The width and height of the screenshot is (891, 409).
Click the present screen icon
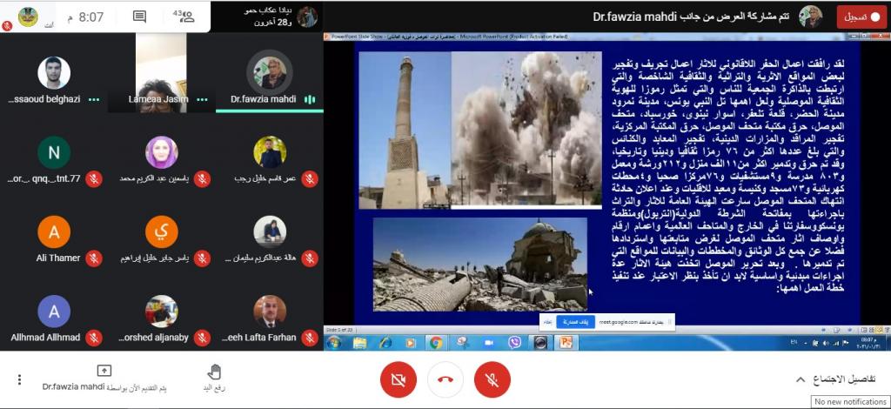point(104,372)
